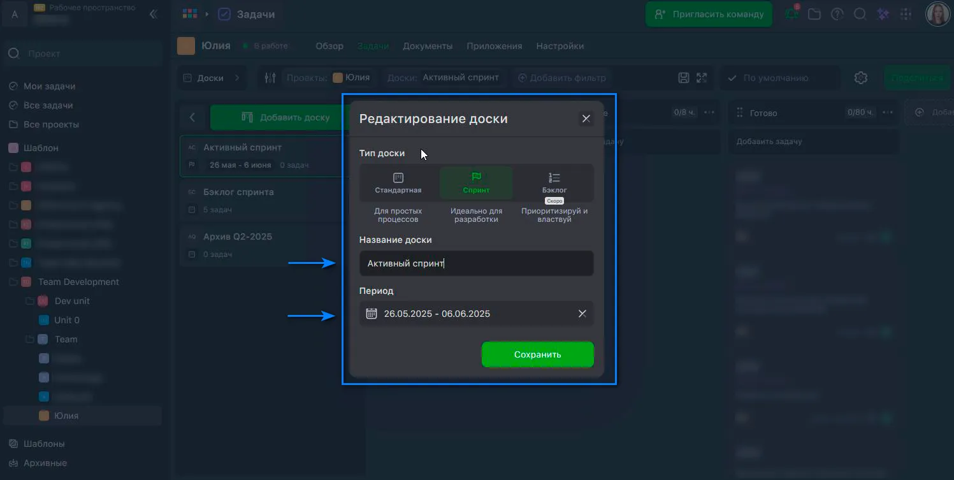The width and height of the screenshot is (954, 480).
Task: Click the save filter floppy disk icon
Action: tap(684, 78)
